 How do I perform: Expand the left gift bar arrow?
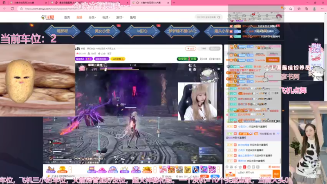tap(70, 170)
